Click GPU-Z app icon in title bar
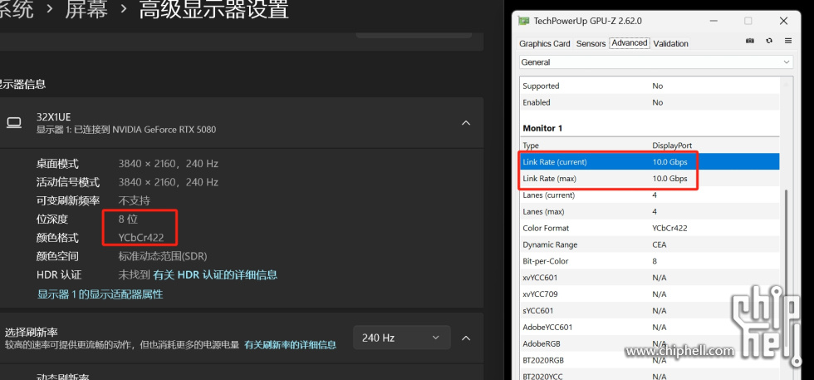814x380 pixels. click(x=524, y=22)
